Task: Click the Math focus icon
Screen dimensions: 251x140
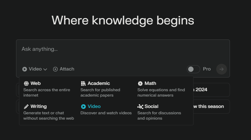Action: click(140, 84)
